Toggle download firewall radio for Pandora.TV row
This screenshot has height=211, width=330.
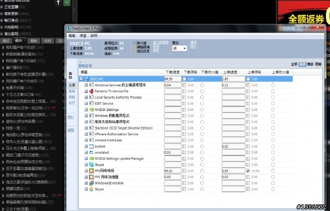[x=202, y=91]
